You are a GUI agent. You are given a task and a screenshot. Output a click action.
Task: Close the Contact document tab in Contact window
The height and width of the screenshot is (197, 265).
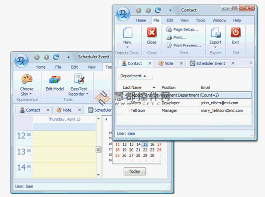click(150, 63)
